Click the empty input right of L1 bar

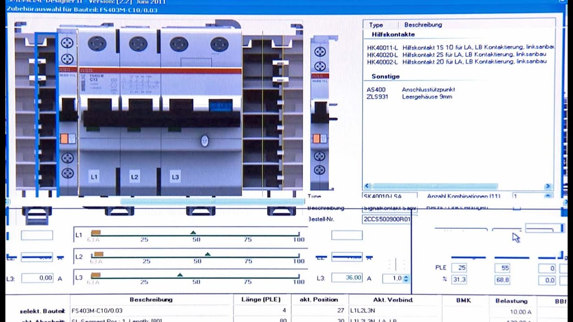pos(347,235)
